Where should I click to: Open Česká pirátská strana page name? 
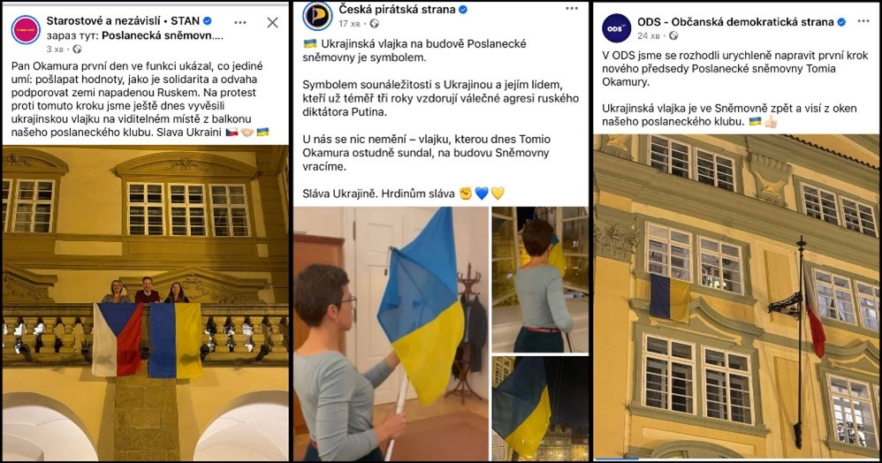point(397,10)
